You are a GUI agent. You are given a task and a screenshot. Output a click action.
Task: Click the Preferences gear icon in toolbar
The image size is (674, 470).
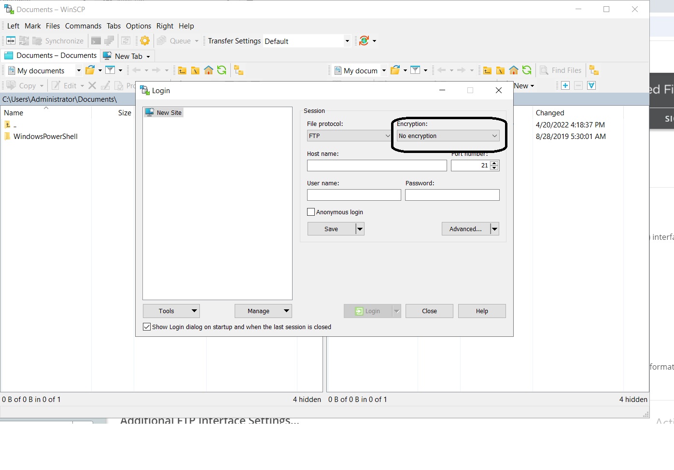click(x=145, y=41)
